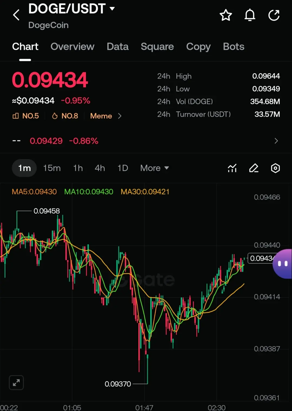Expand the More timeframes dropdown
This screenshot has width=292, height=411.
155,168
